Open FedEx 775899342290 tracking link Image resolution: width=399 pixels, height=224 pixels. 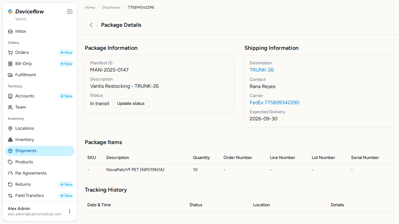click(275, 103)
